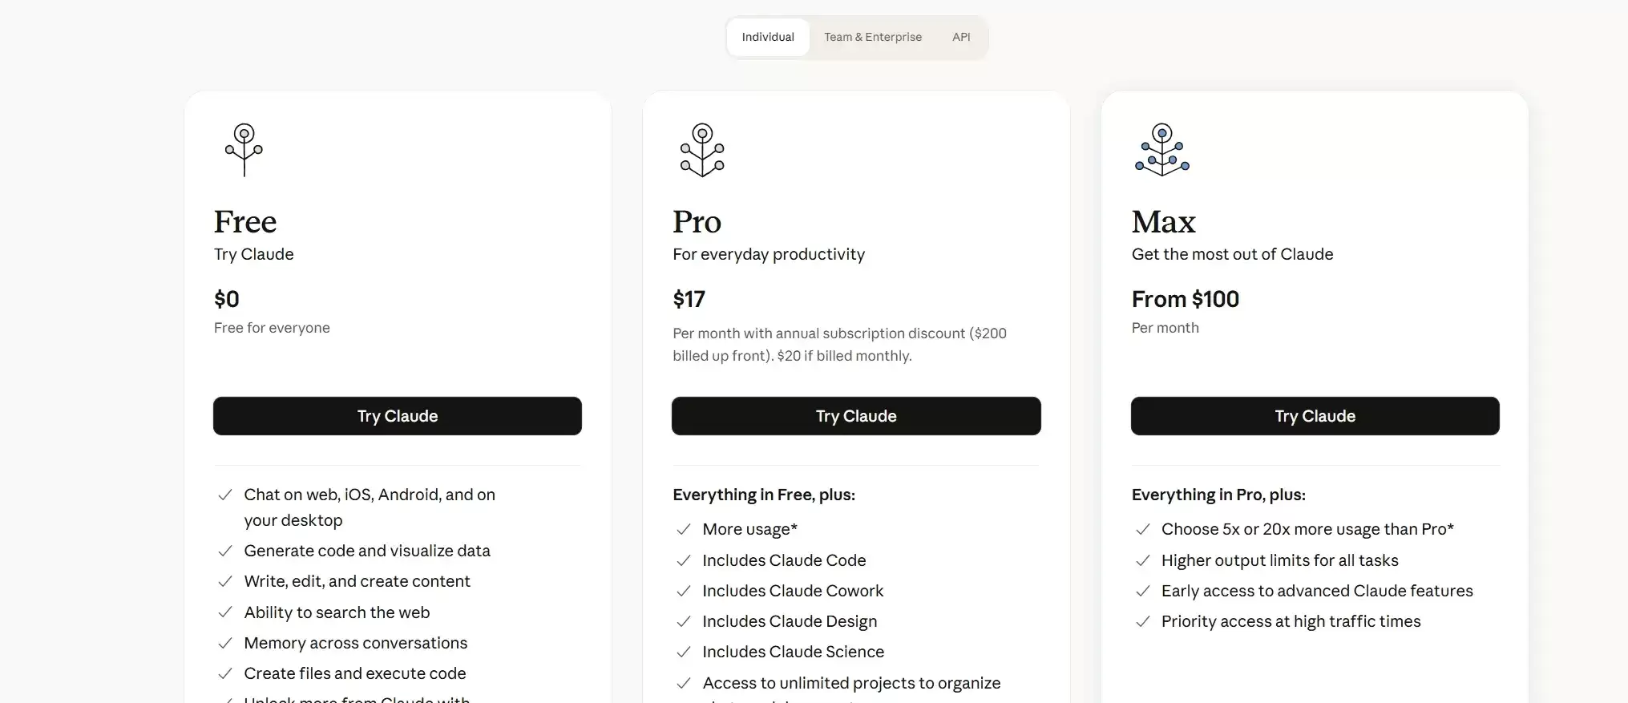Click Try Claude under Pro plan
The height and width of the screenshot is (703, 1628).
coord(856,416)
